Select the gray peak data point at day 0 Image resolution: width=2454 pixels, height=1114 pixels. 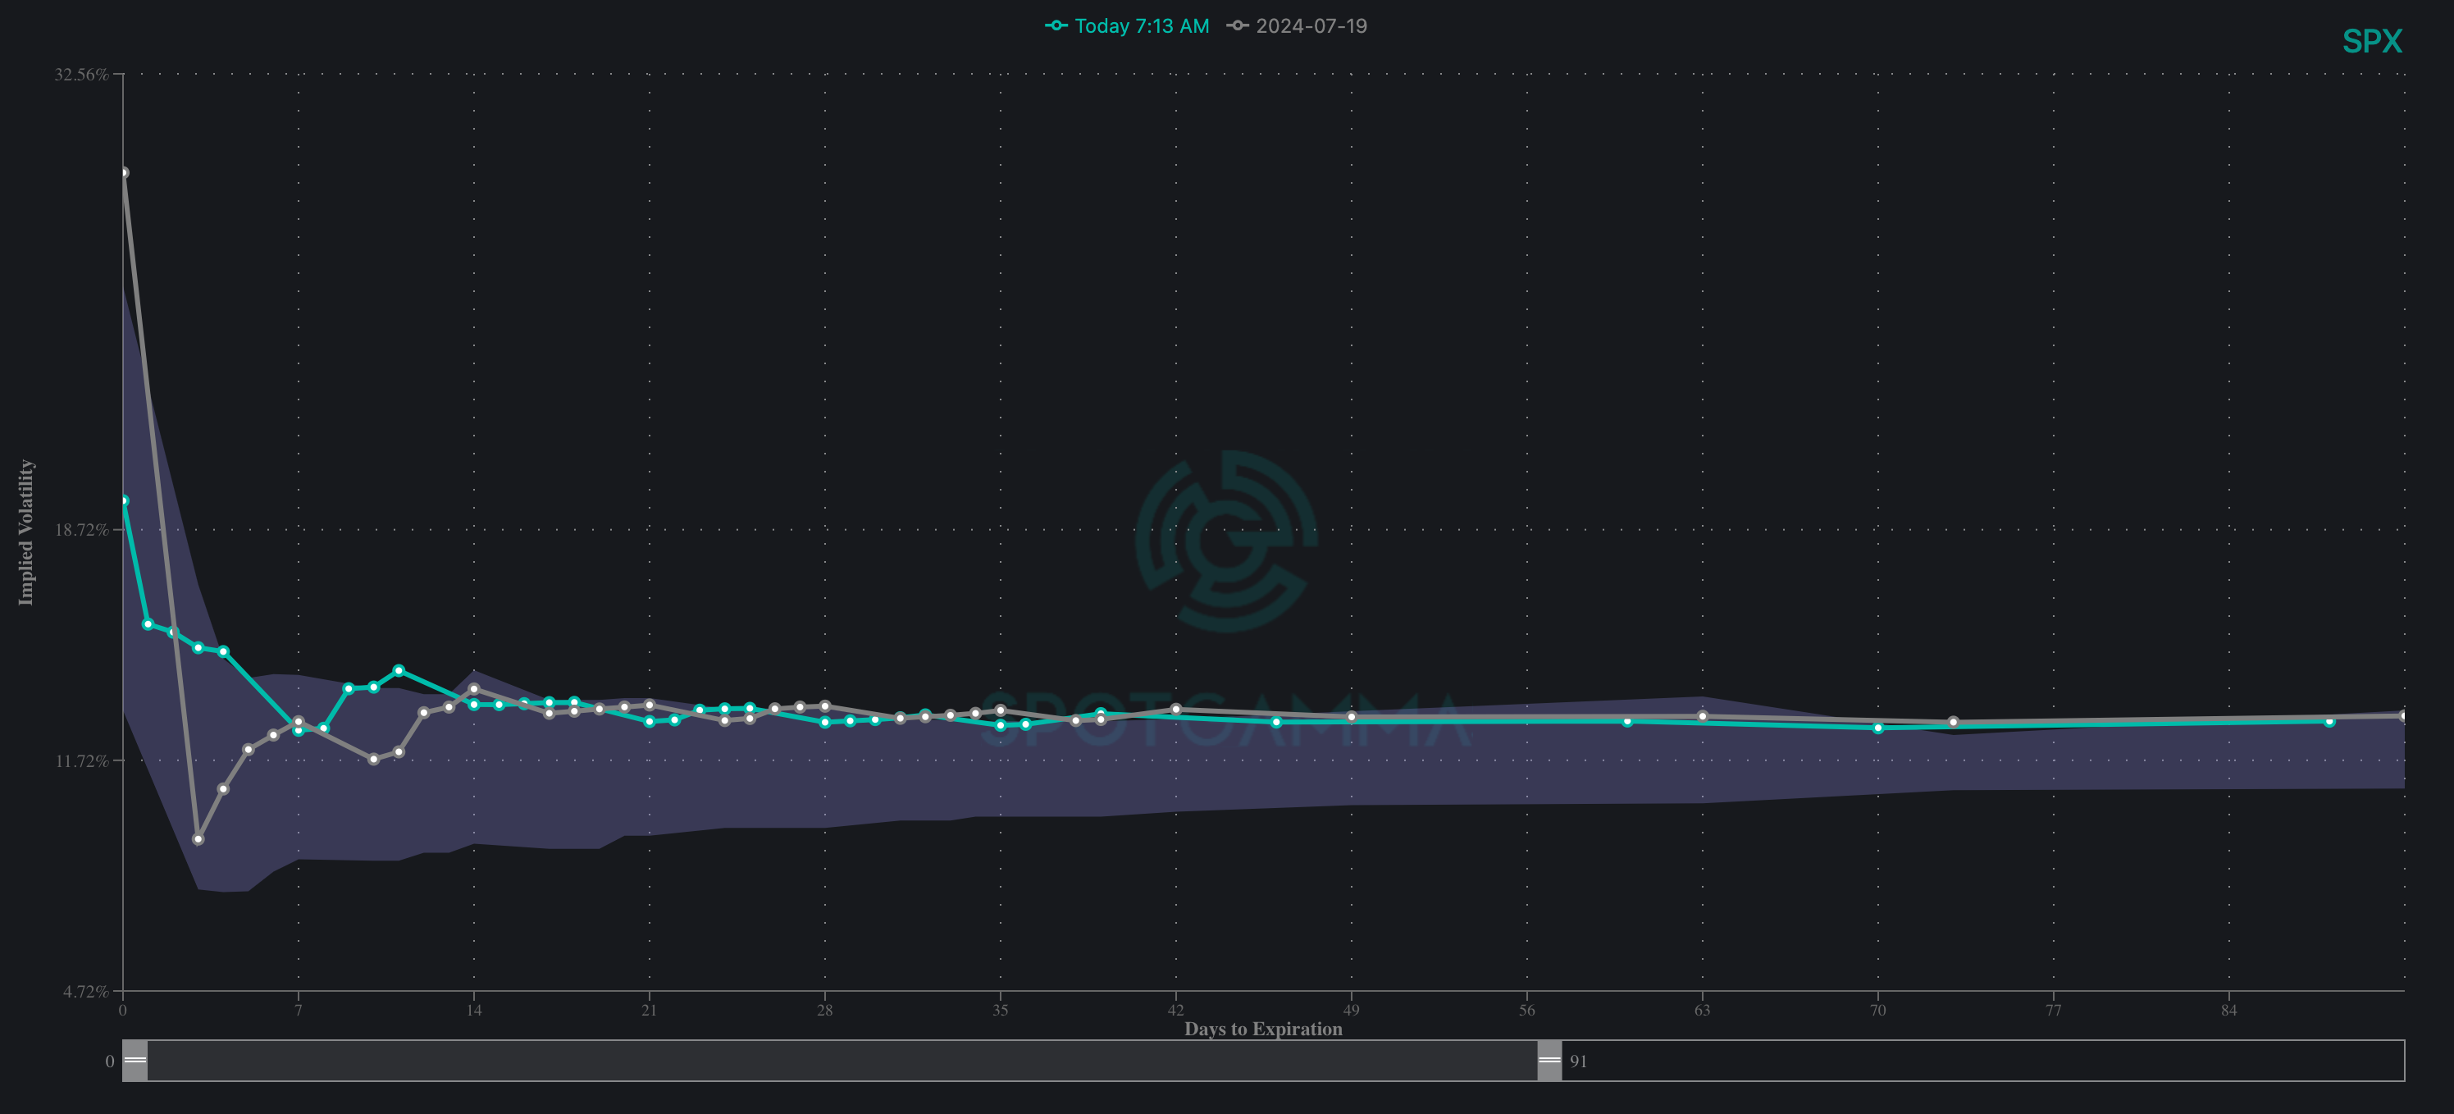pos(124,172)
